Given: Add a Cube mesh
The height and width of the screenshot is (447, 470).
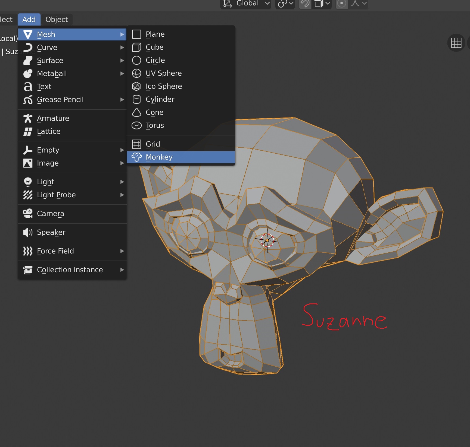Looking at the screenshot, I should [181, 47].
